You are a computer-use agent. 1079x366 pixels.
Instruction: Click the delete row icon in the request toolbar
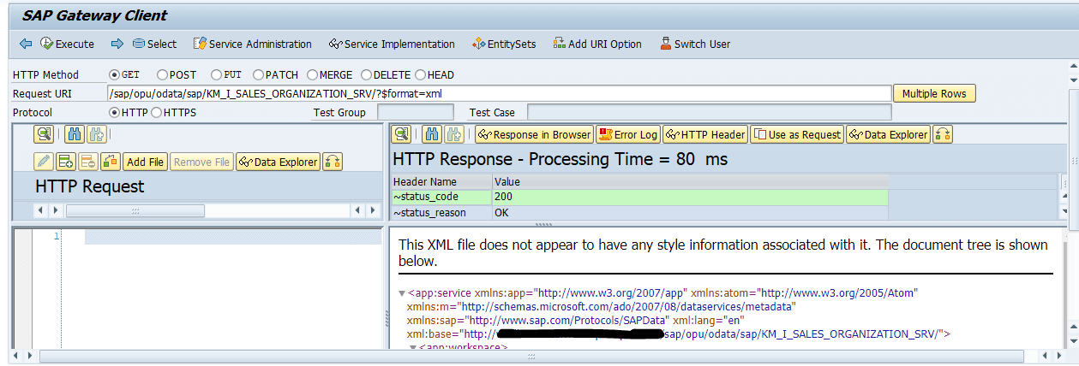pyautogui.click(x=87, y=162)
